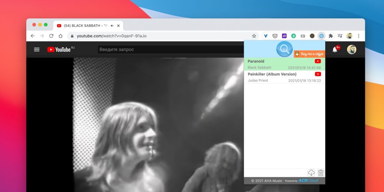Open YouTube link for Paranoid song

click(x=318, y=61)
